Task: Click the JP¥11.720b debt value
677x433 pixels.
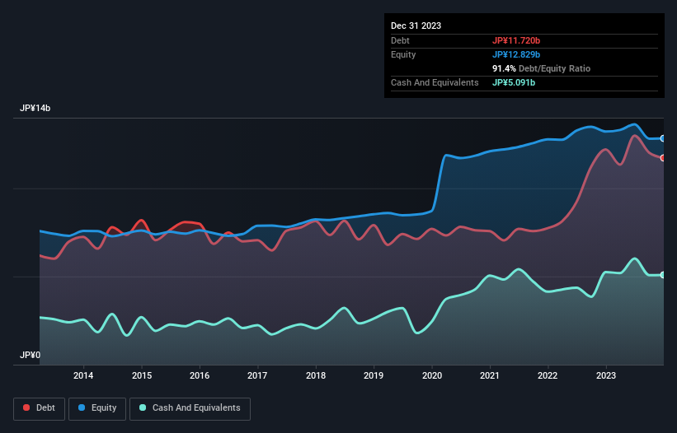Action: click(516, 40)
